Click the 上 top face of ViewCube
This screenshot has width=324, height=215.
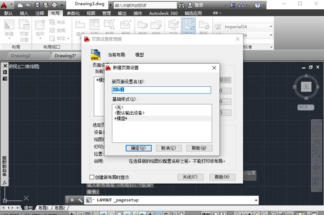(306, 87)
